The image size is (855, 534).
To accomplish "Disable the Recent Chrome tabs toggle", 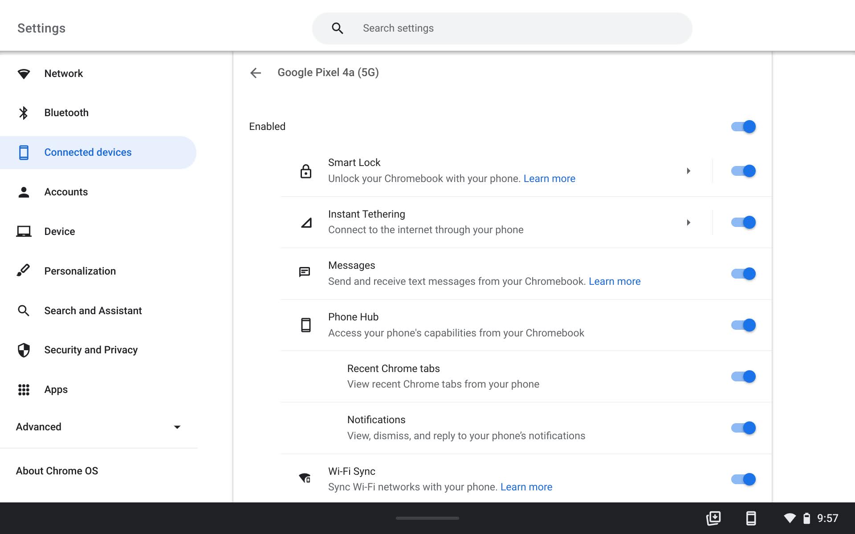I will pyautogui.click(x=743, y=376).
